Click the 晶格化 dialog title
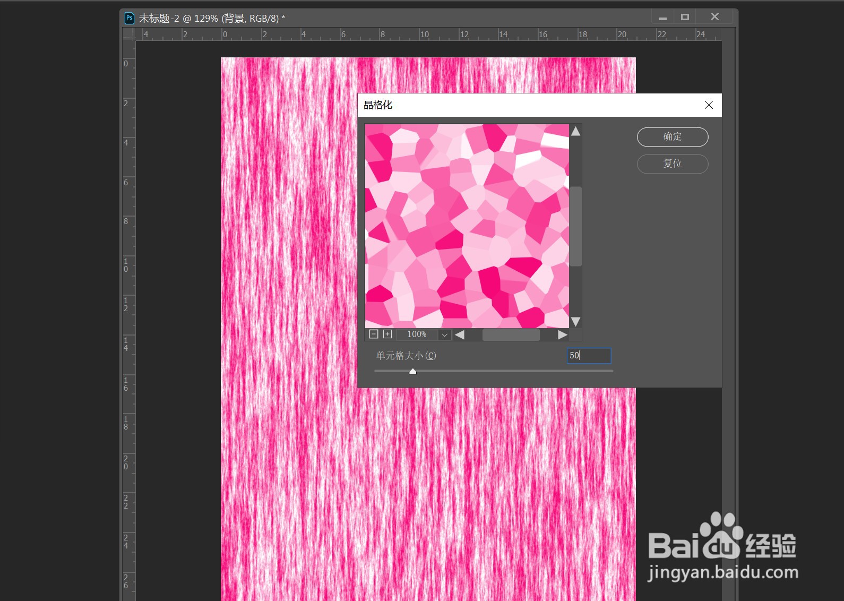Screen dimensions: 844x601 click(378, 105)
